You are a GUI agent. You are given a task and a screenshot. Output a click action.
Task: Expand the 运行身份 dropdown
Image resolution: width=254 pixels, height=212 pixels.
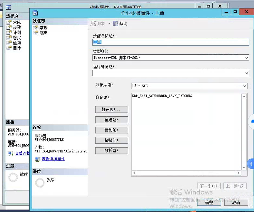tap(246, 73)
